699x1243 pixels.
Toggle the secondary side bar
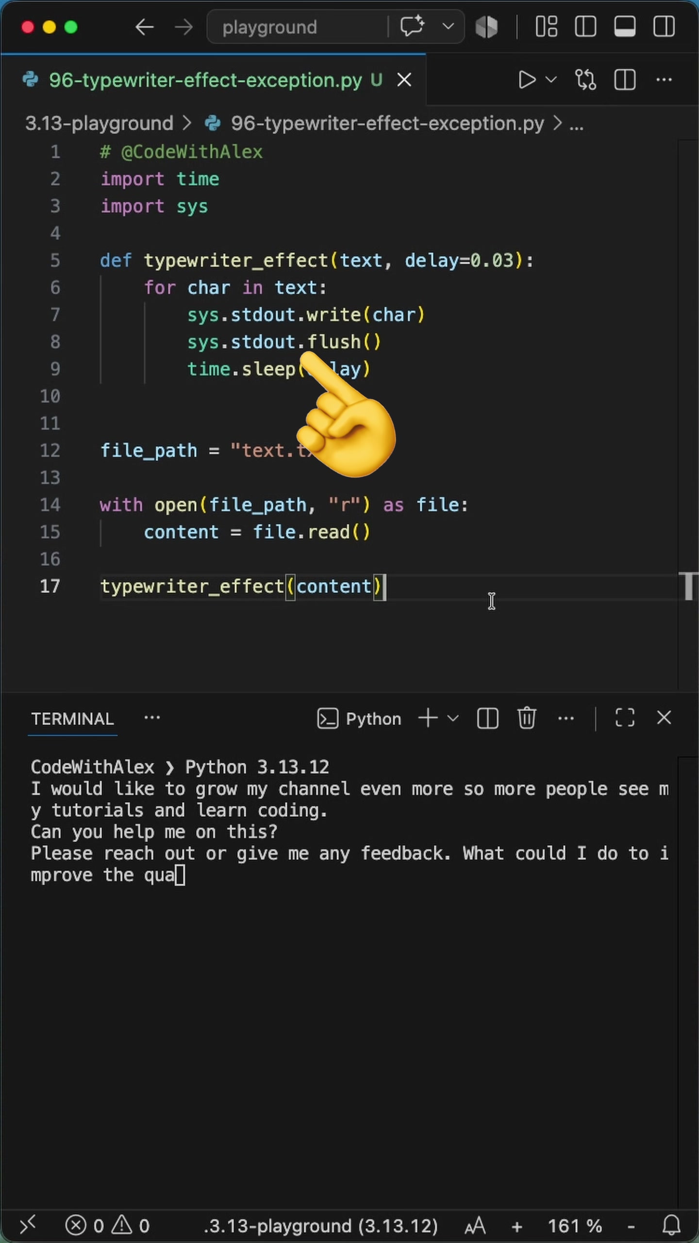click(664, 27)
